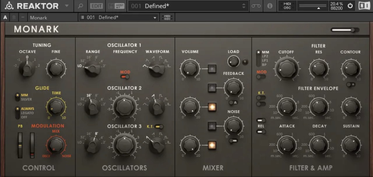Click the minus button next to B
This screenshot has height=177, width=373.
point(23,17)
